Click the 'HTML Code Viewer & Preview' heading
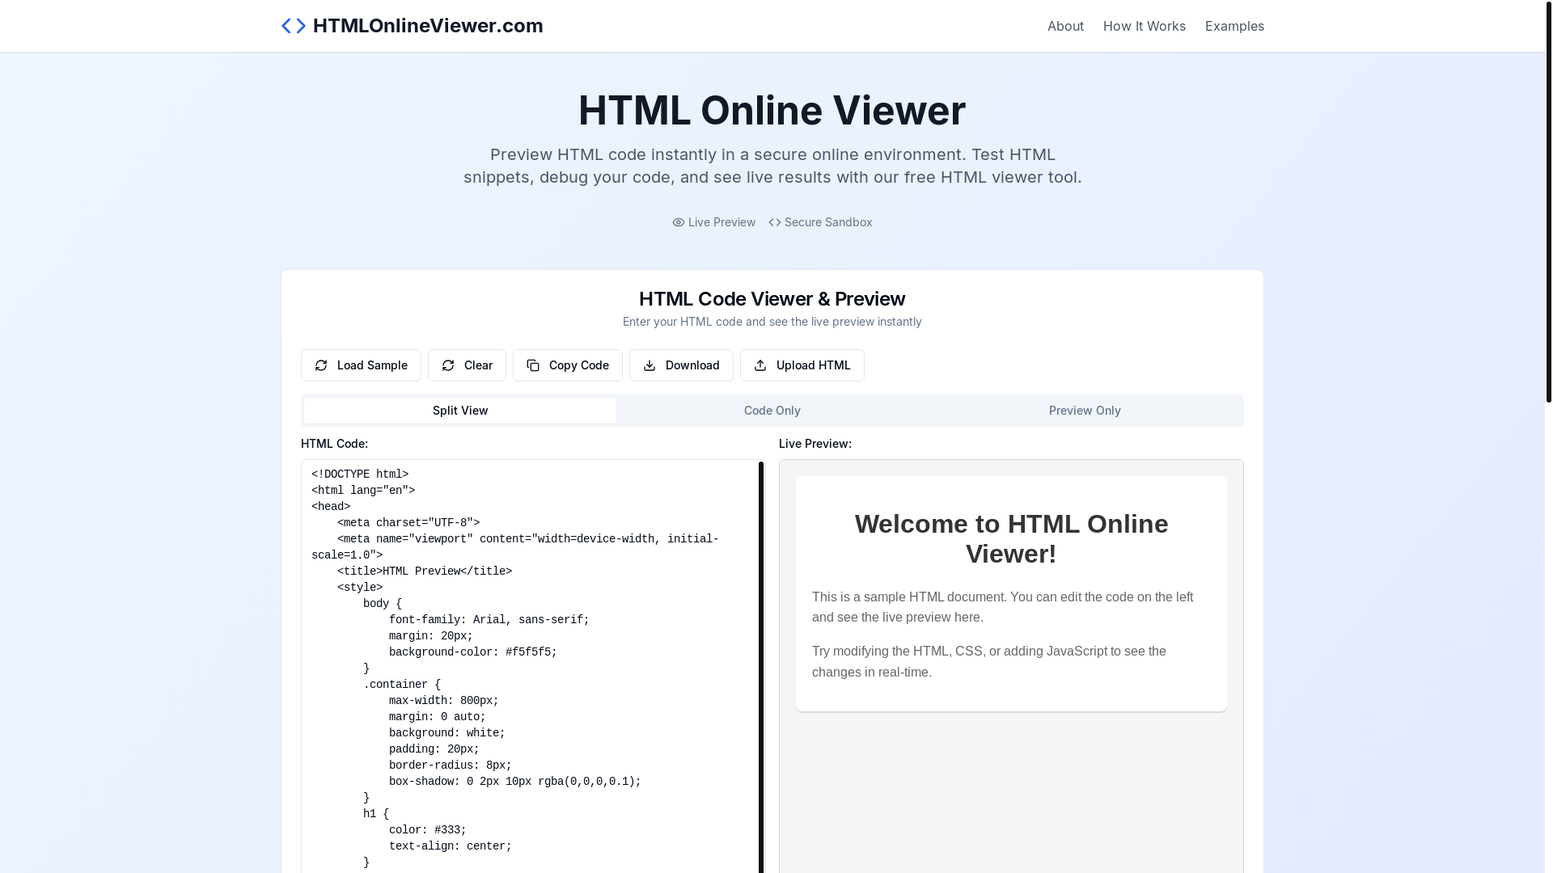Viewport: 1553px width, 873px height. (x=772, y=299)
